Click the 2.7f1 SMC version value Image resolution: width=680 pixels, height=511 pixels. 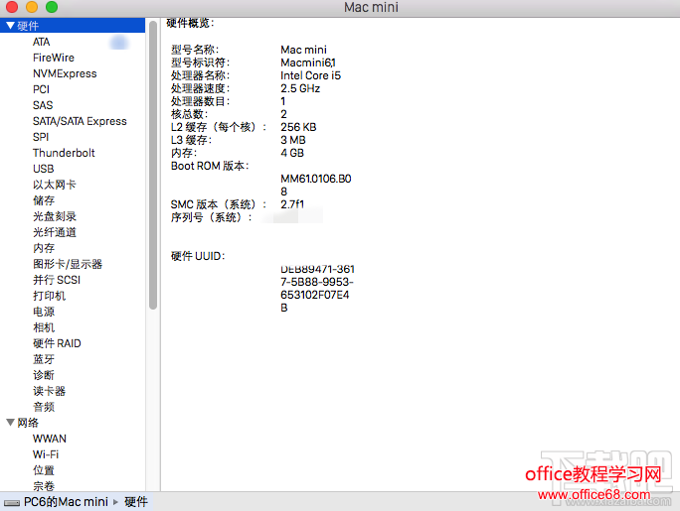[x=292, y=204]
